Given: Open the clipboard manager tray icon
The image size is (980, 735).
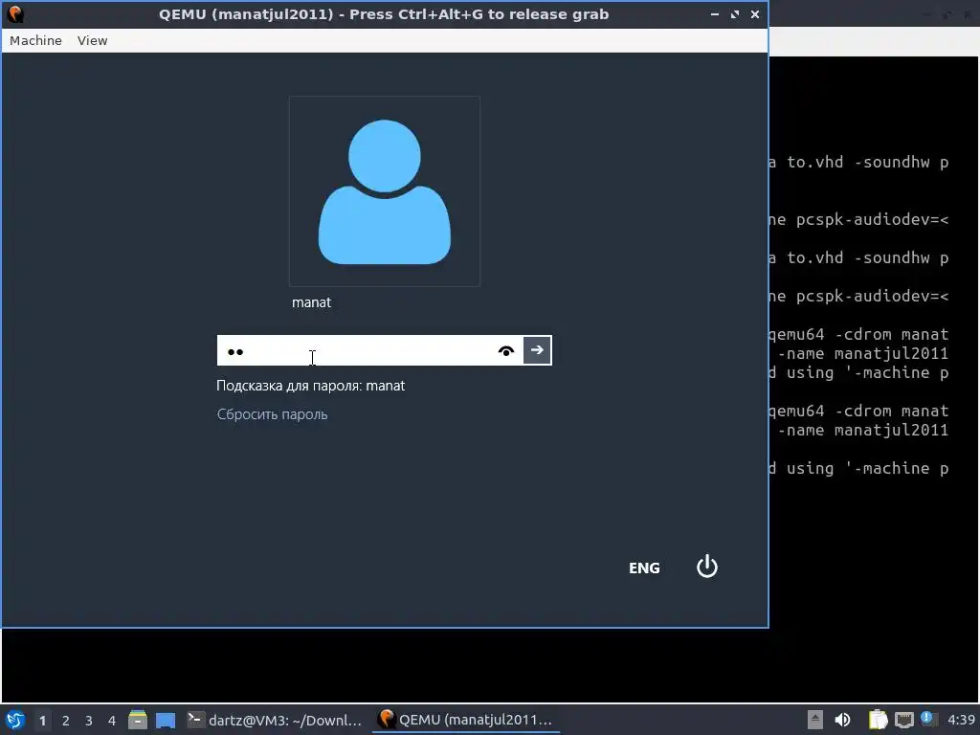Looking at the screenshot, I should click(x=879, y=720).
